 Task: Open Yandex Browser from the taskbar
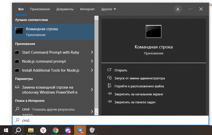coord(43,130)
